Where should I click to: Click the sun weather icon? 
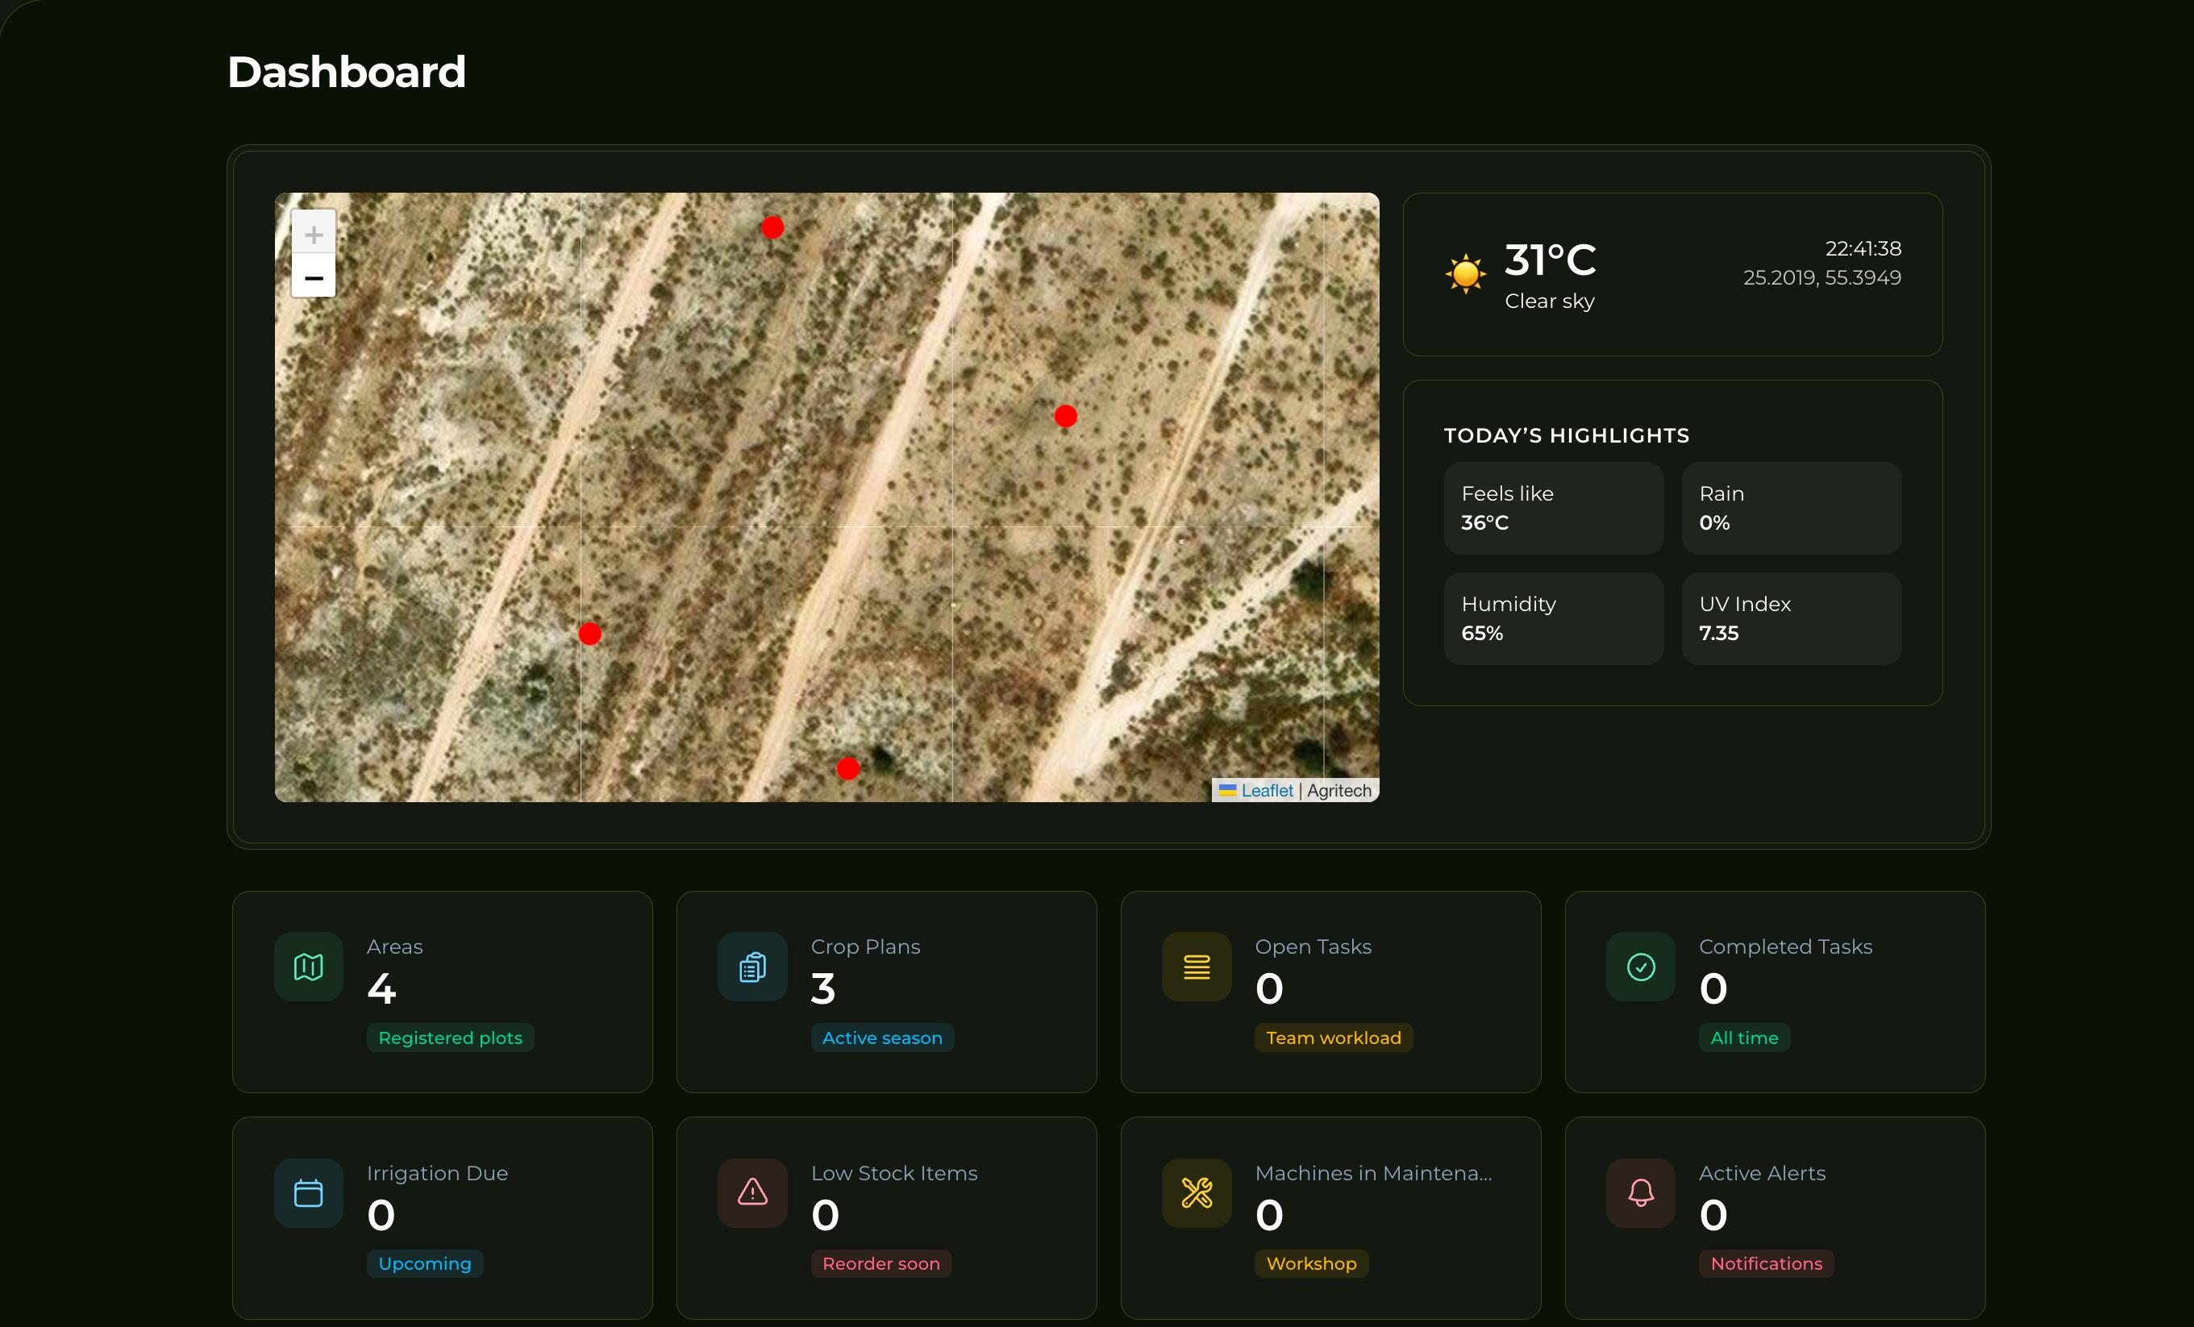pyautogui.click(x=1463, y=275)
